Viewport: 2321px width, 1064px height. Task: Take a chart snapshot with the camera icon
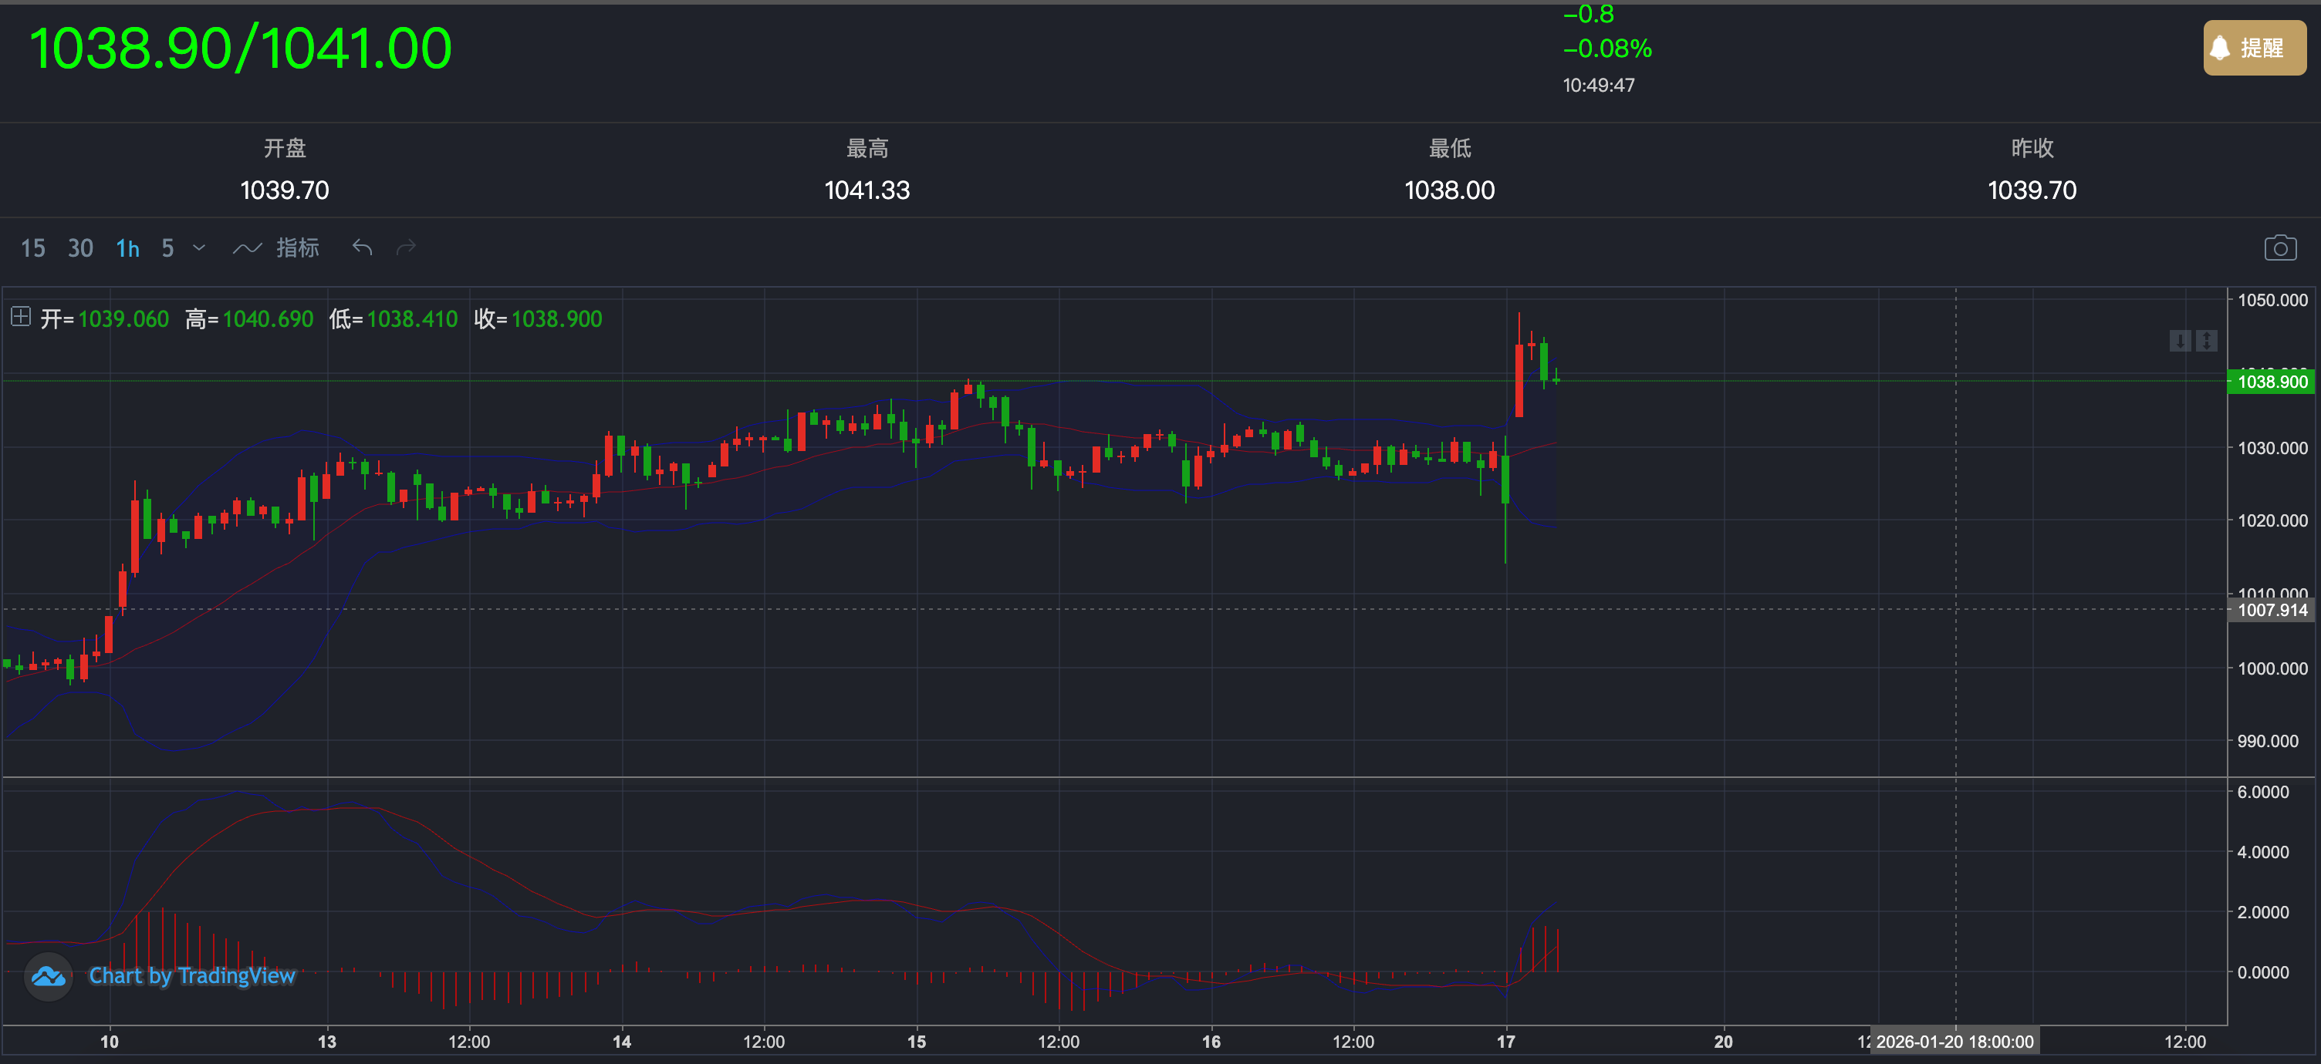click(x=2279, y=247)
